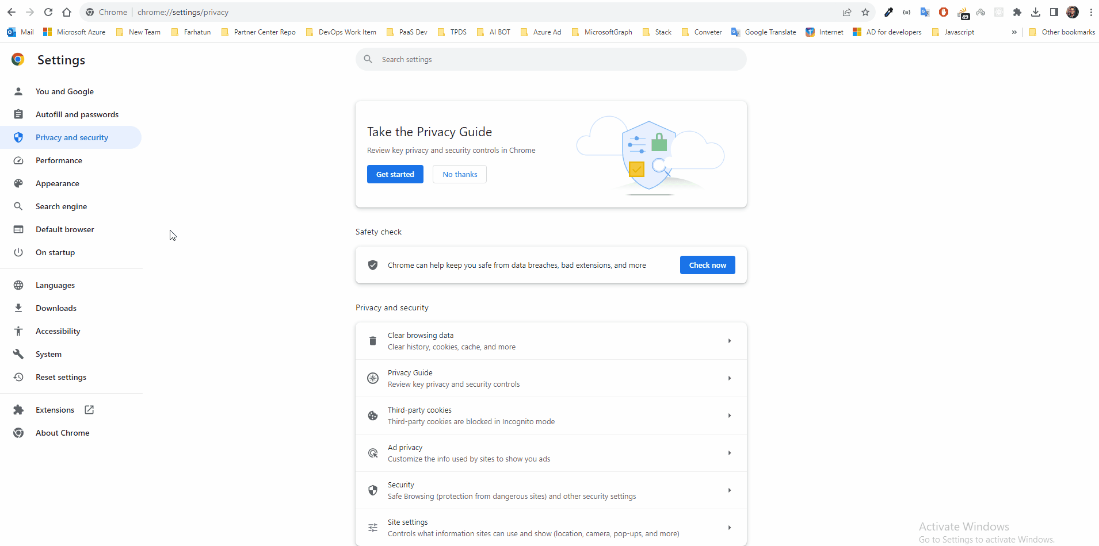Open the Javascript bookmark folder
The height and width of the screenshot is (546, 1099).
click(x=953, y=32)
